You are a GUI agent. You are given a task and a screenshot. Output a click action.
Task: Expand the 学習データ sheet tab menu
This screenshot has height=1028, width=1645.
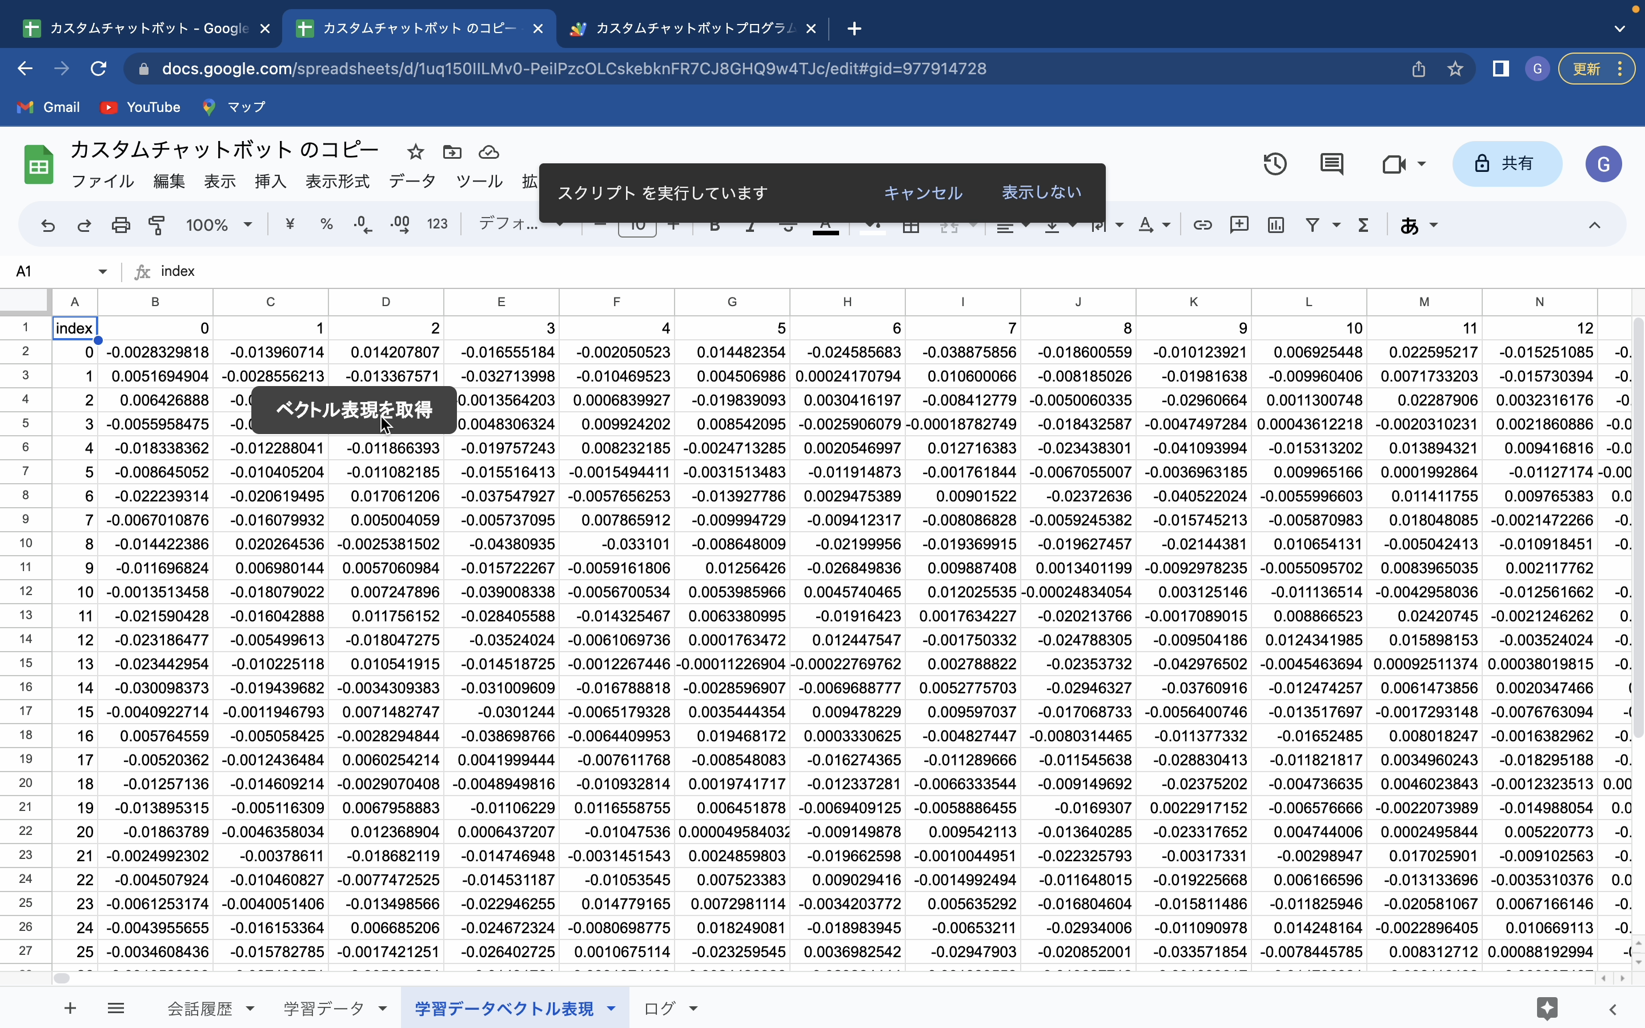click(x=383, y=1008)
